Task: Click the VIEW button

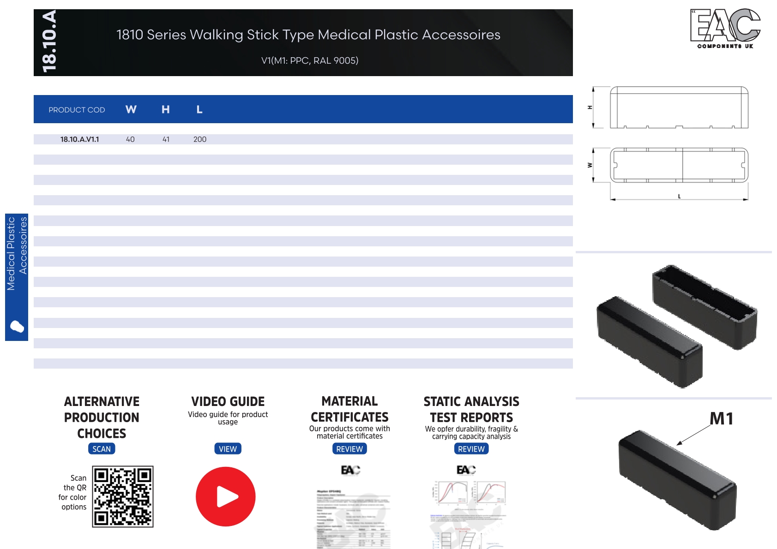Action: [x=228, y=449]
